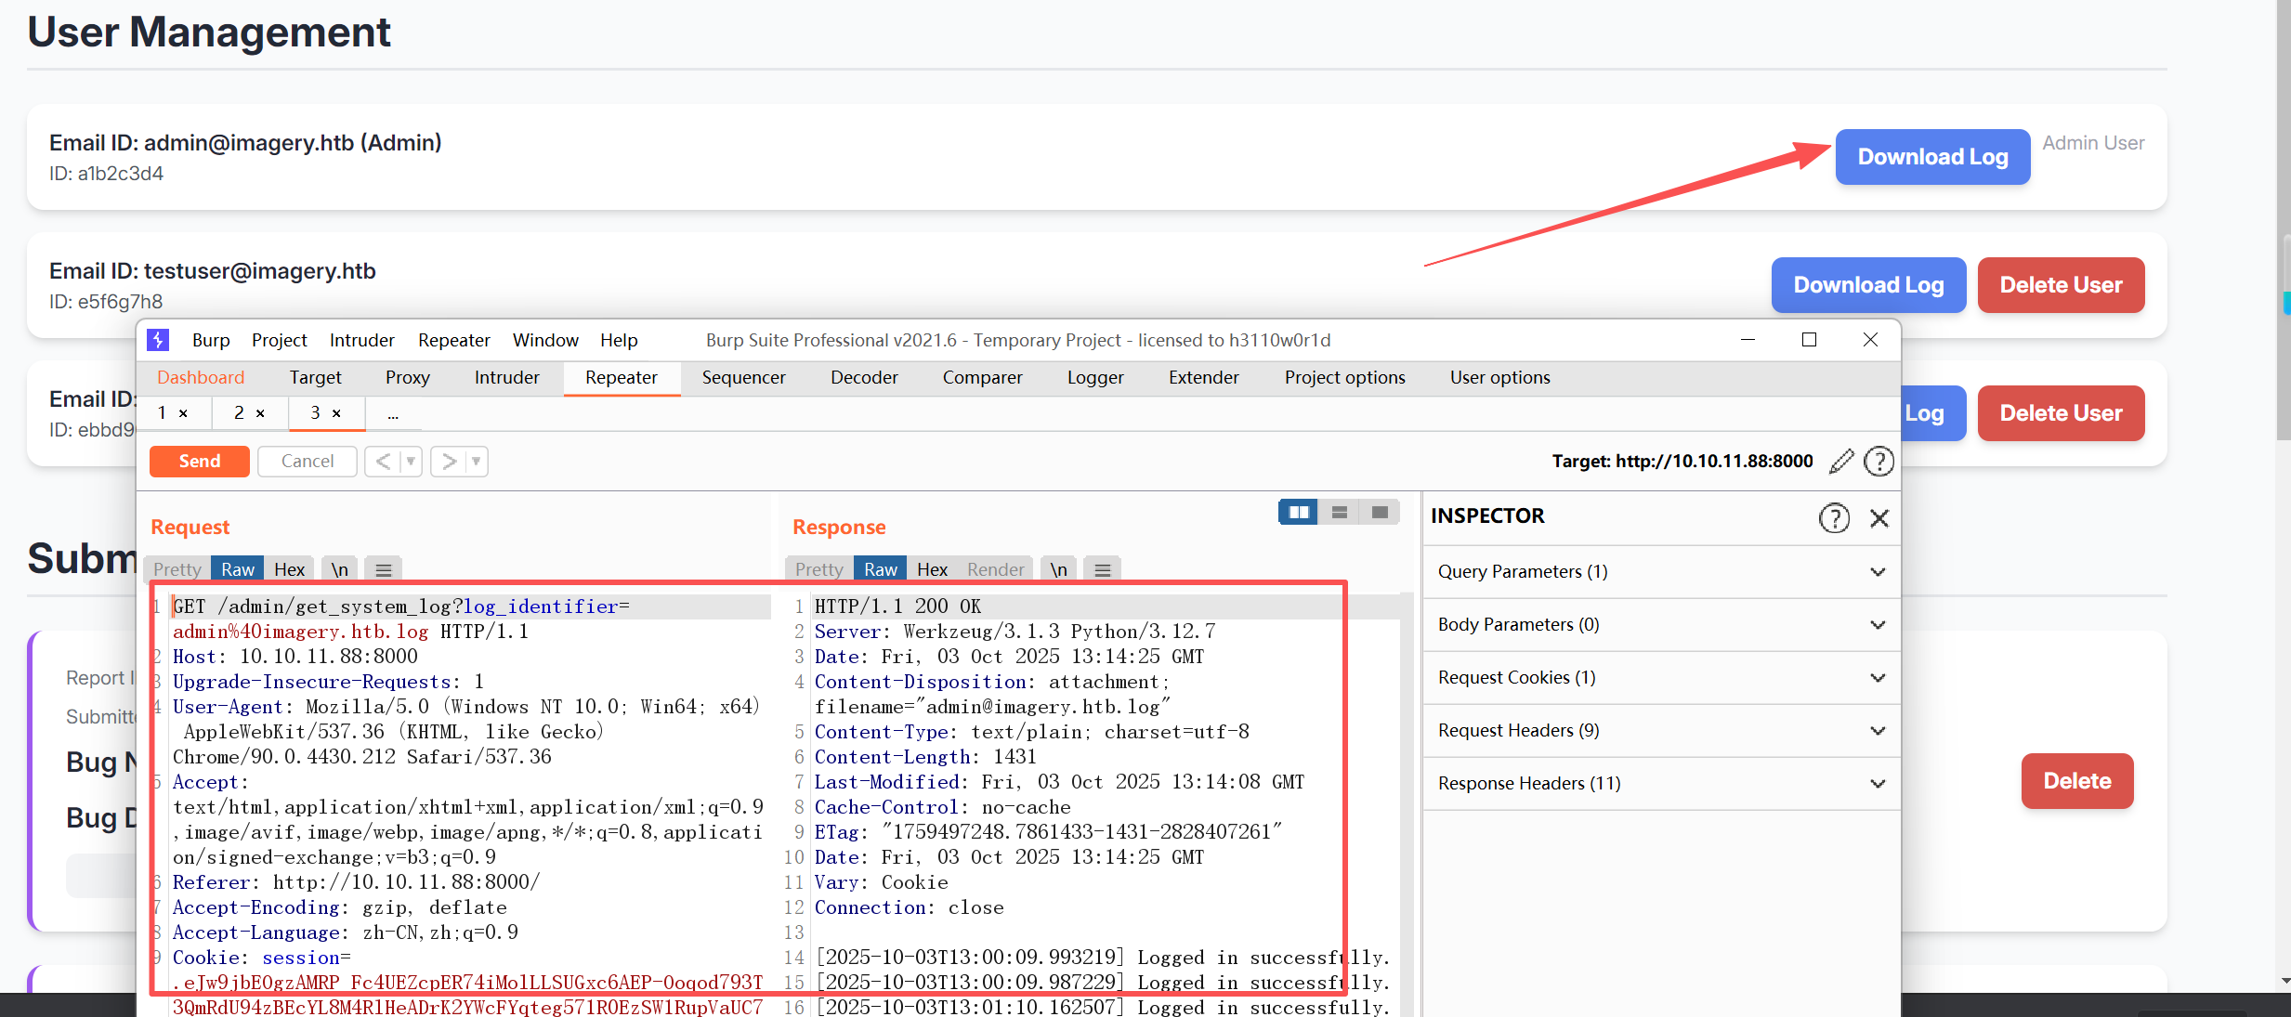Open the request editor hamburger menu

click(383, 569)
